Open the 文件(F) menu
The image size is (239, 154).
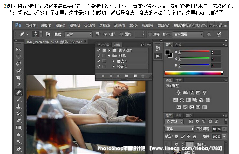tap(31, 26)
